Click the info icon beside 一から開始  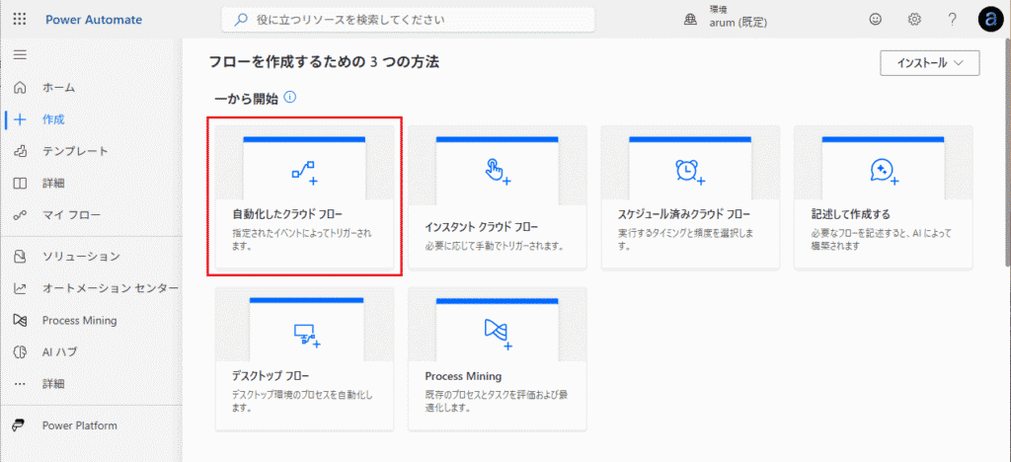pos(290,98)
